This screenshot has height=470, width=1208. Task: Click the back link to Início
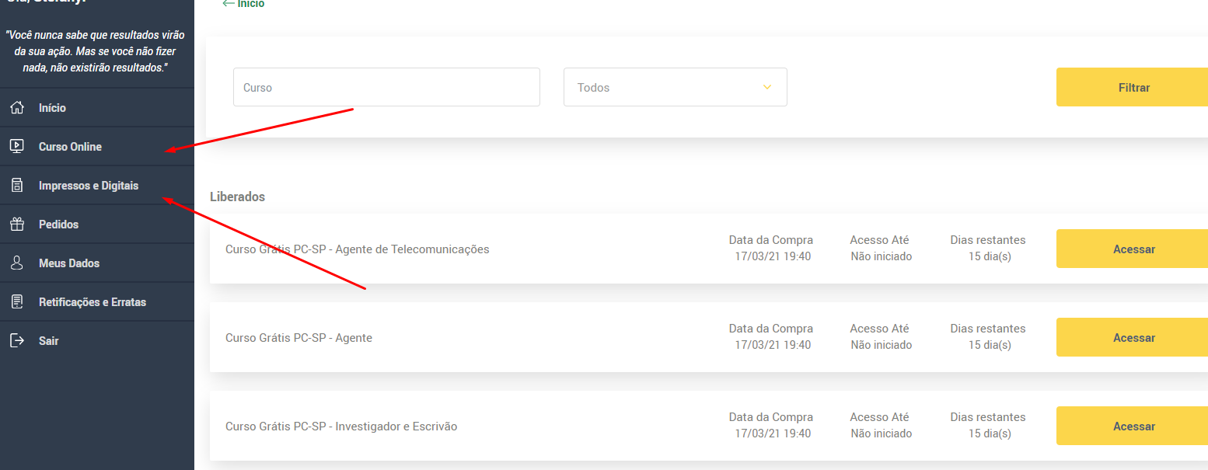pos(243,4)
